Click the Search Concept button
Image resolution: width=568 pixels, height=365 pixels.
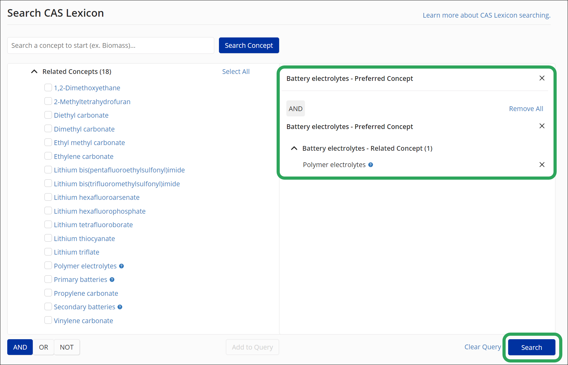click(x=249, y=45)
